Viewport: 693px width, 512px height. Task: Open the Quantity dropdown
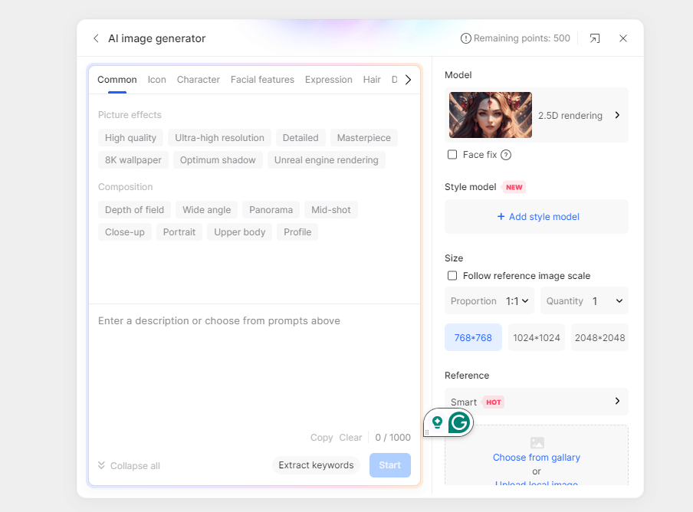point(584,301)
